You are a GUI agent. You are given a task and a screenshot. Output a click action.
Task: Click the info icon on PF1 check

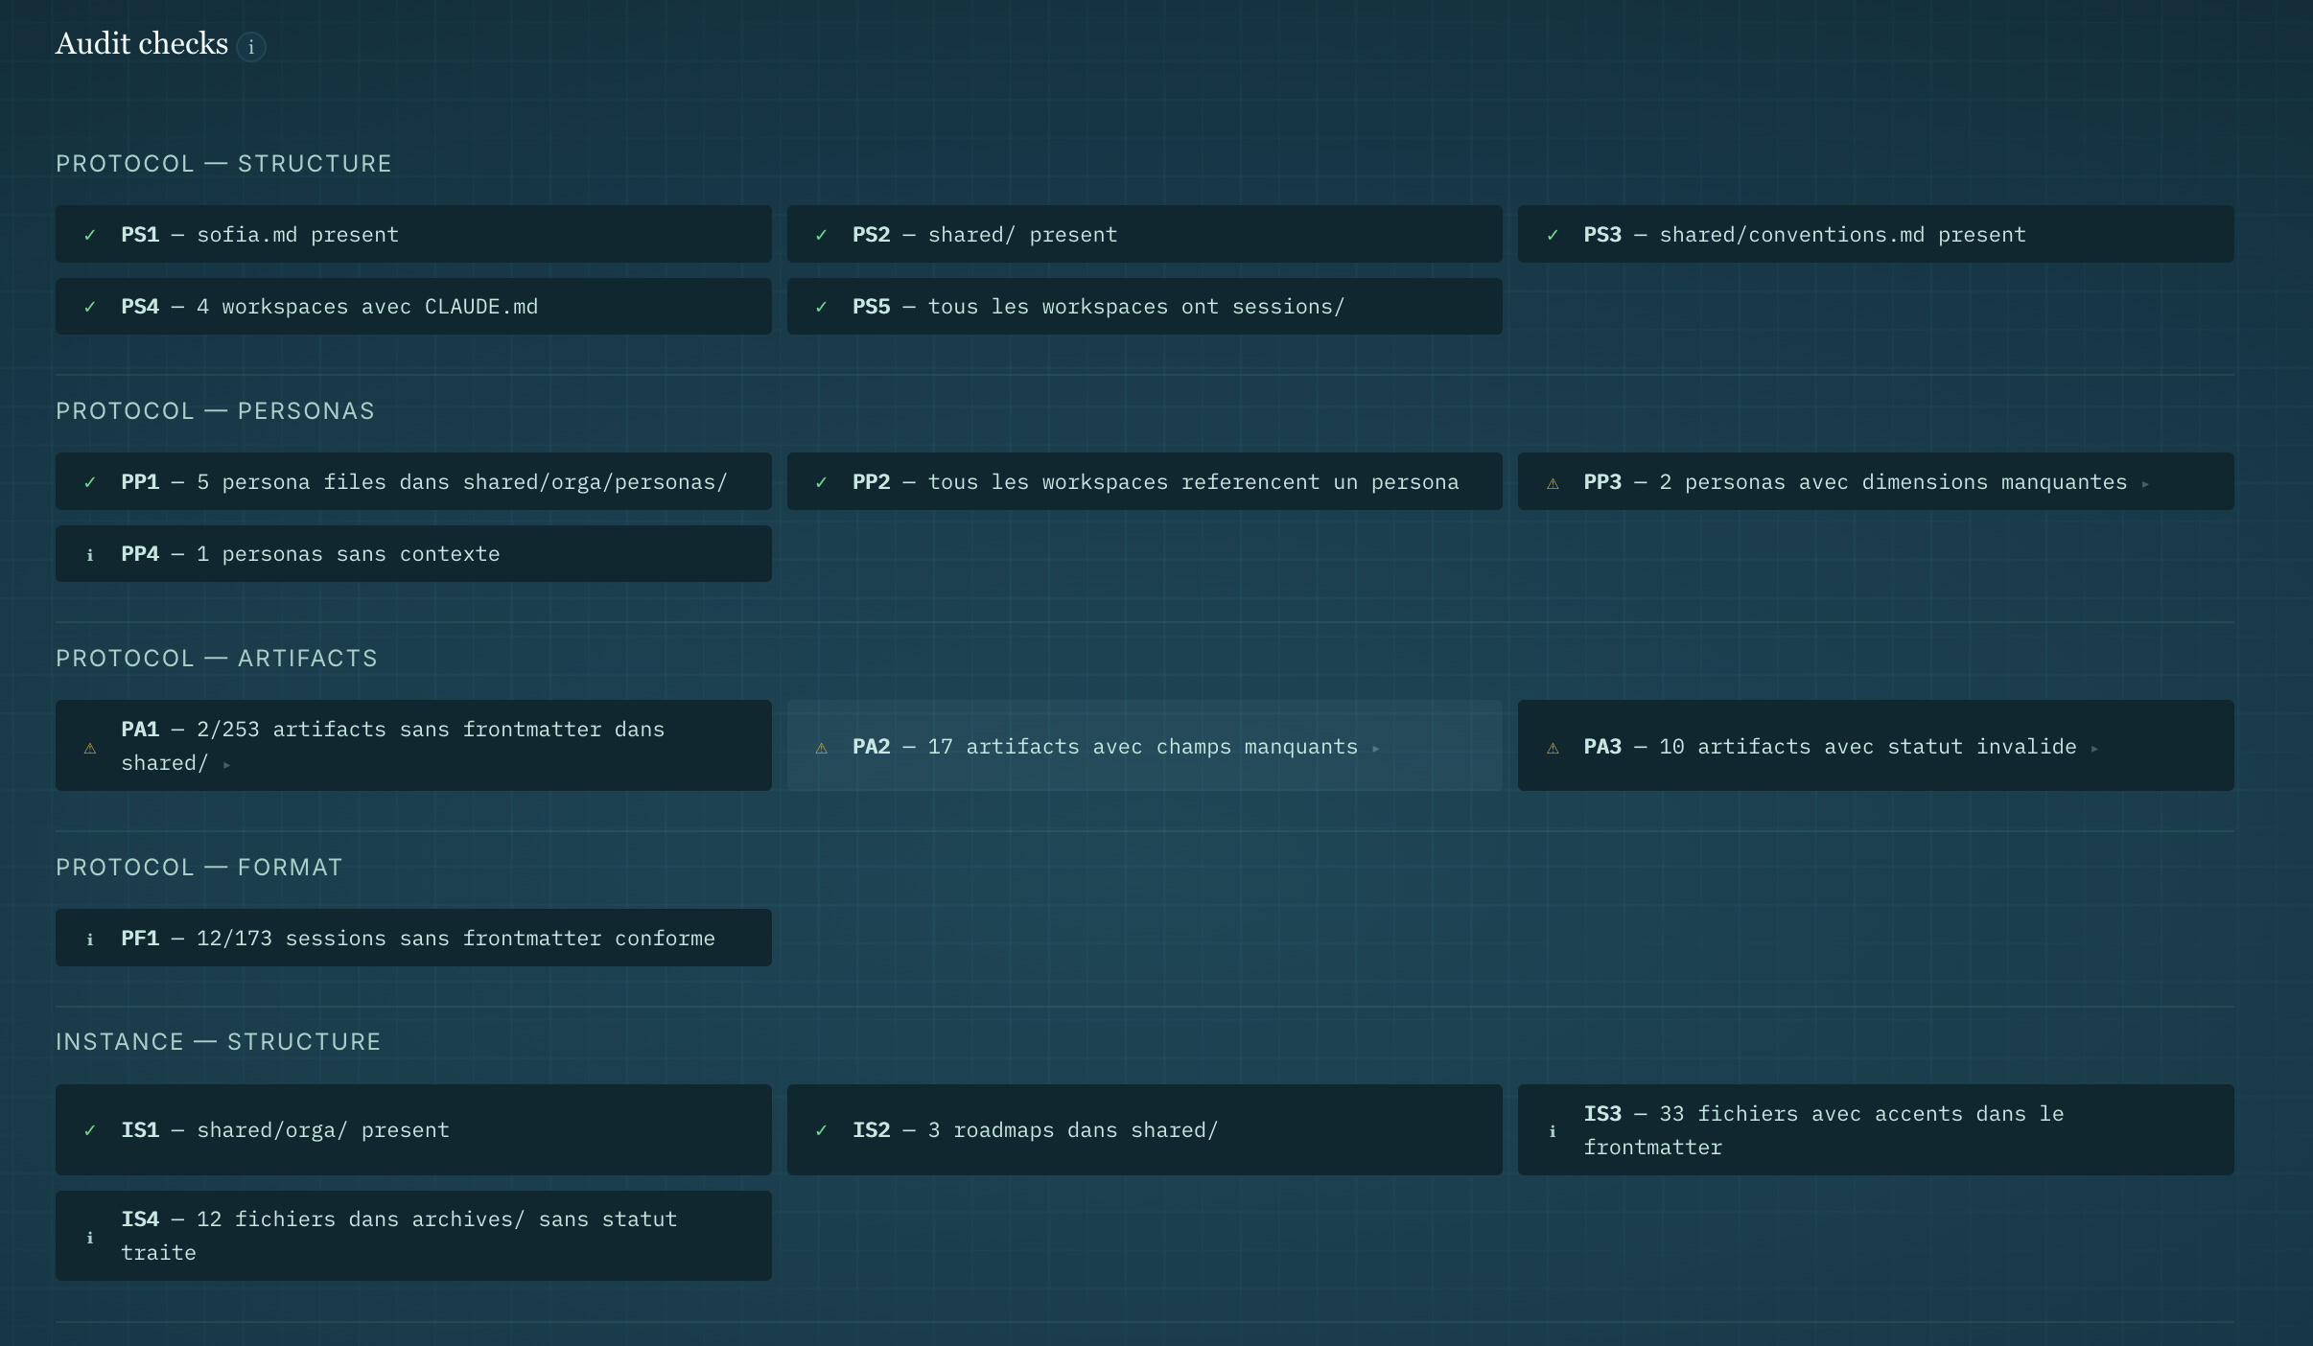point(90,939)
